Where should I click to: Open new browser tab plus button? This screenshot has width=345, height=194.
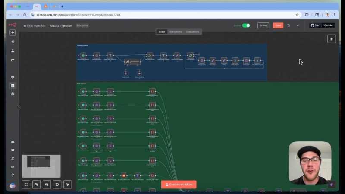pyautogui.click(x=62, y=6)
